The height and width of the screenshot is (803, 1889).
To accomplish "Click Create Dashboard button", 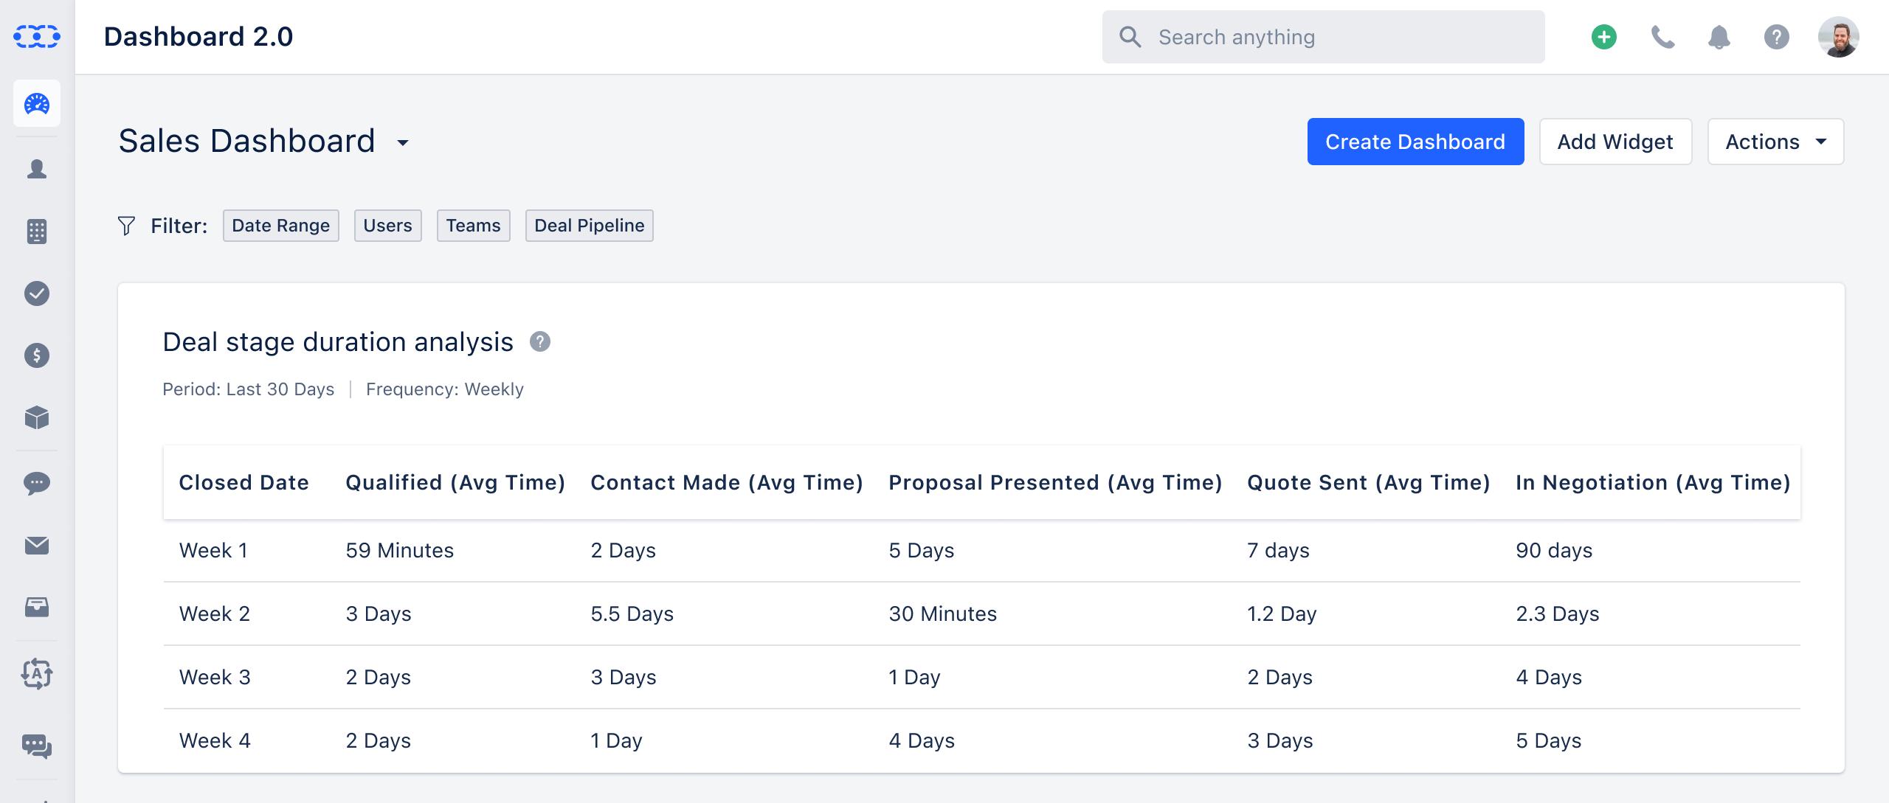I will tap(1415, 142).
